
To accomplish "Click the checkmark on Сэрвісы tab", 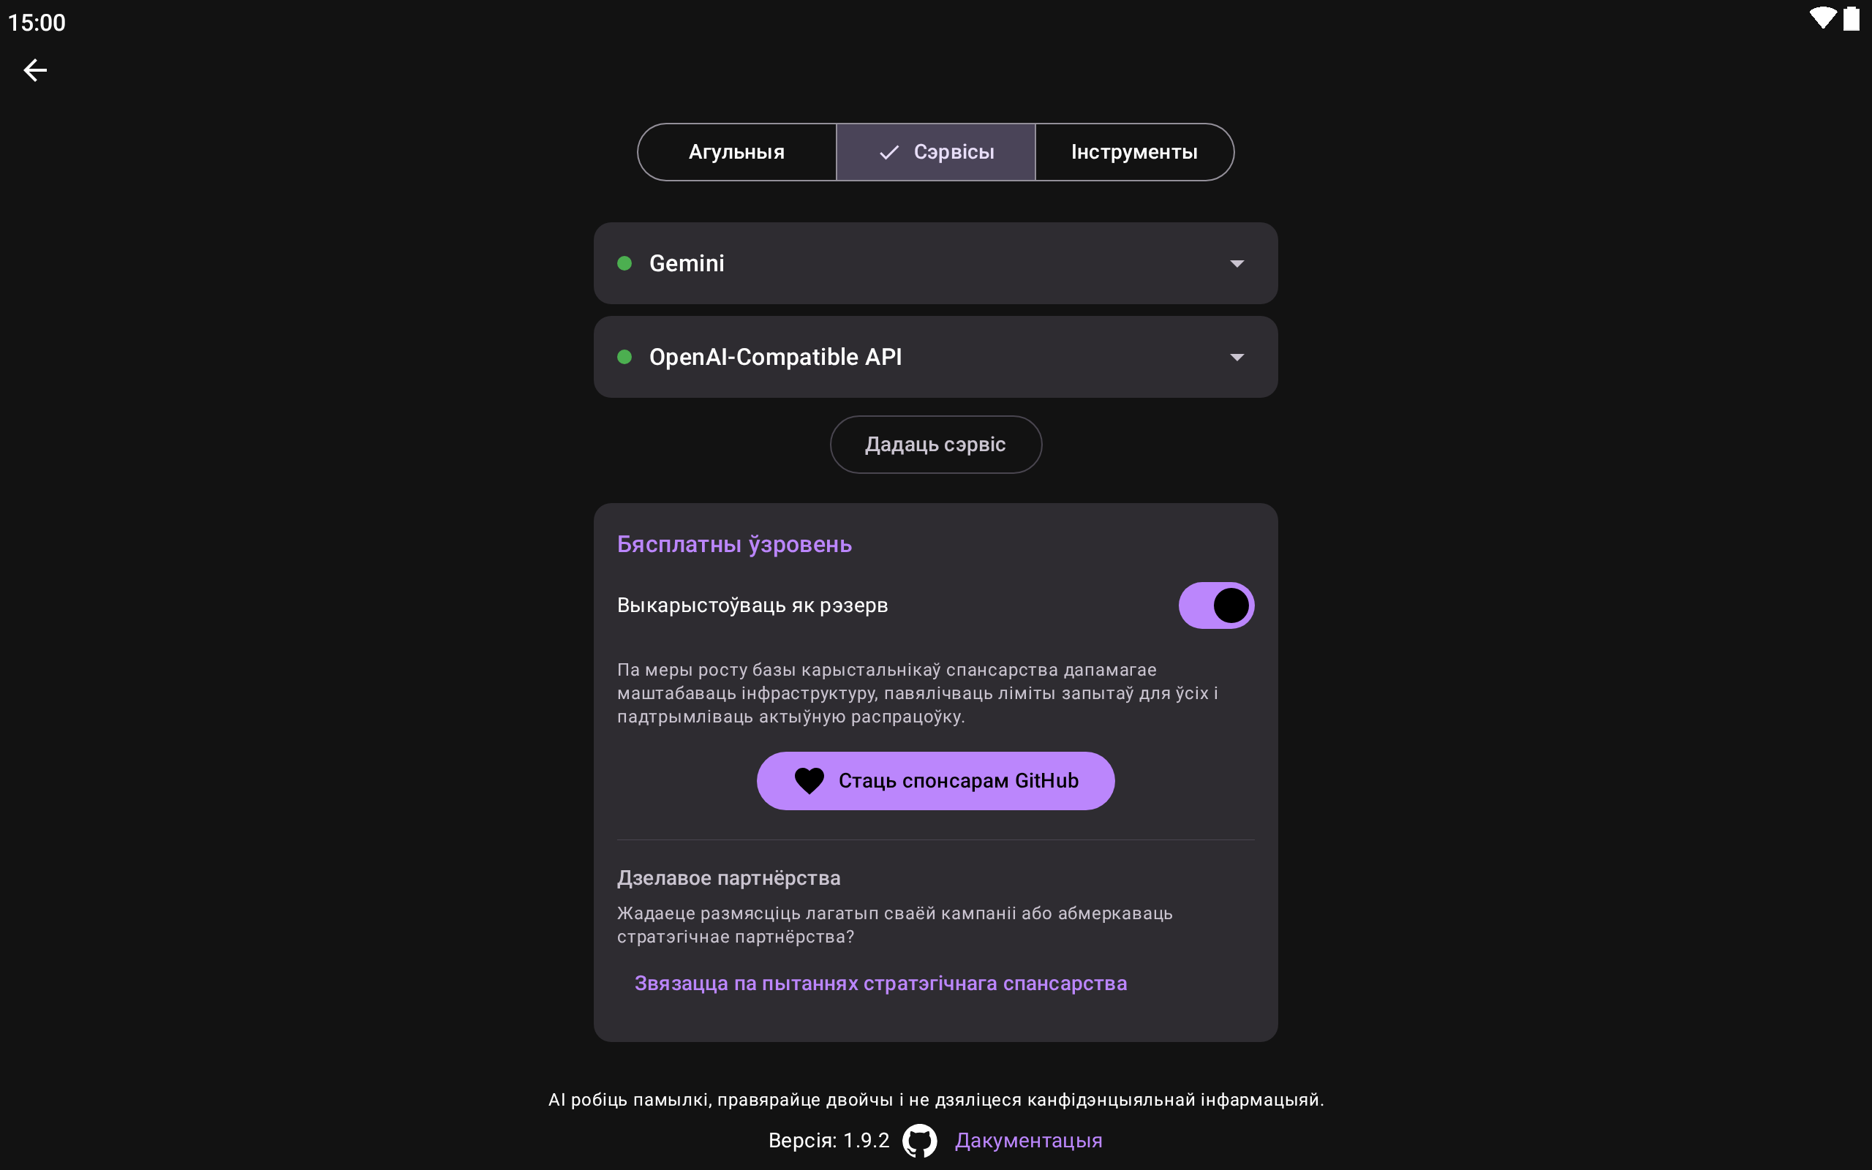I will 888,152.
